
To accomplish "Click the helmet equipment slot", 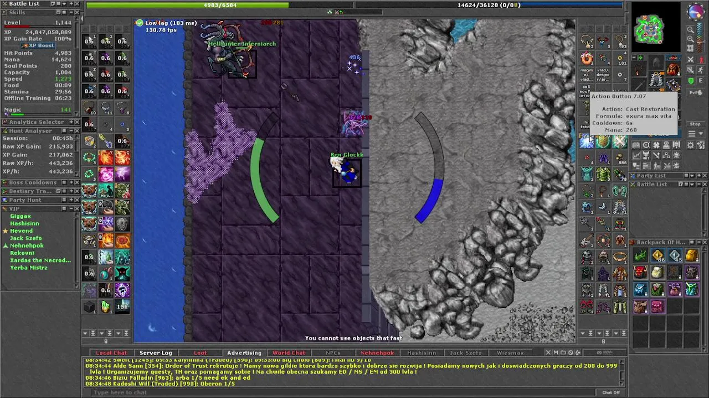I will 656,62.
